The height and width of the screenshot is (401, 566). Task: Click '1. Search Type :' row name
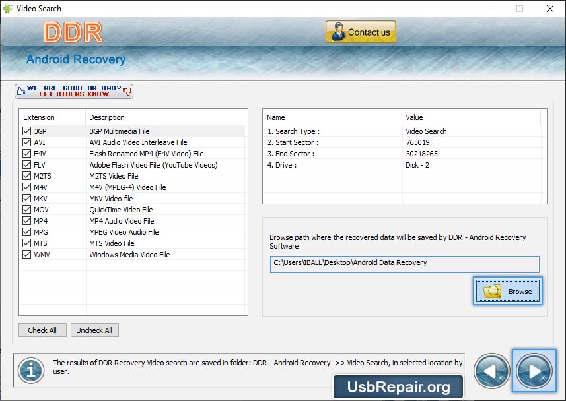coord(293,131)
